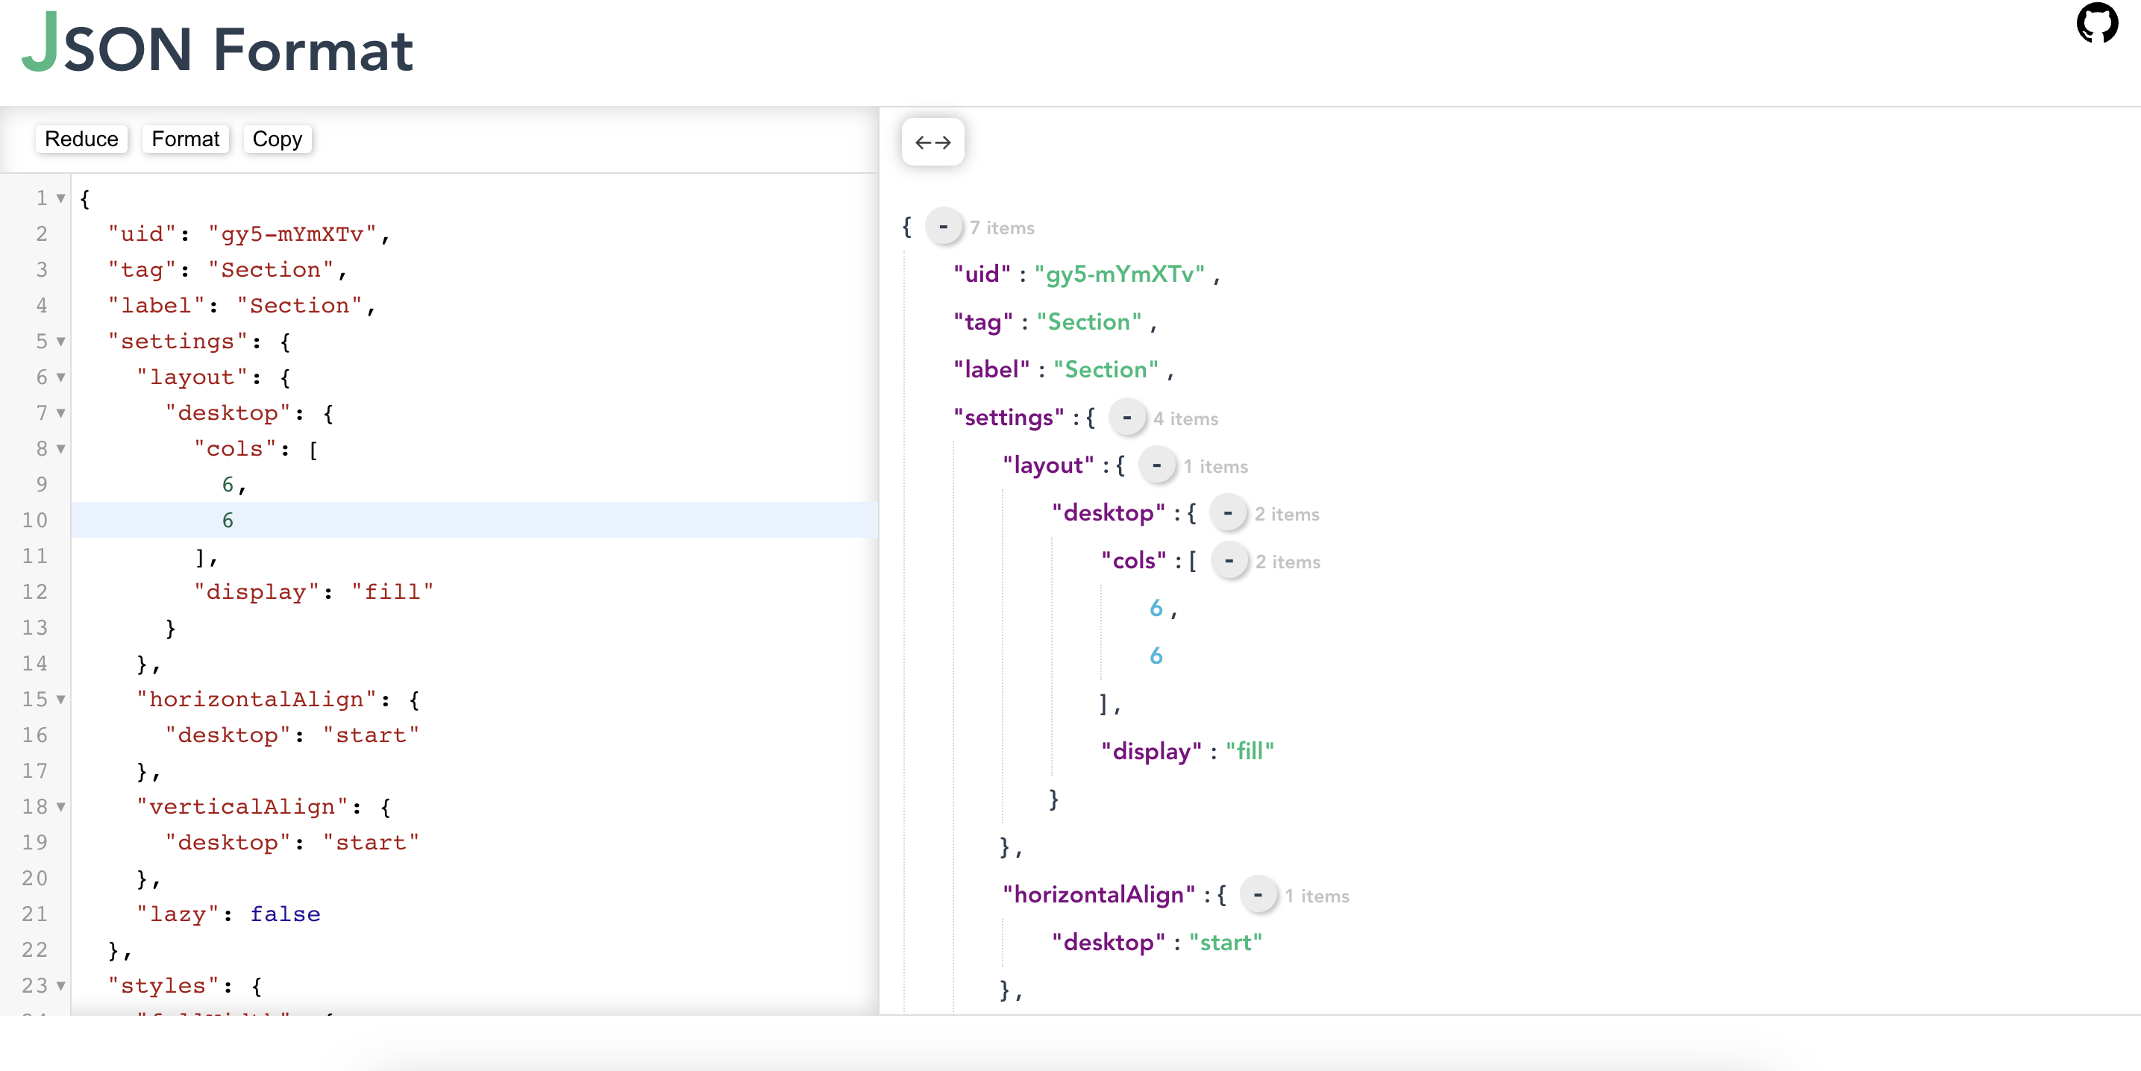The width and height of the screenshot is (2141, 1071).
Task: Click the JSON Format logo title
Action: [218, 45]
